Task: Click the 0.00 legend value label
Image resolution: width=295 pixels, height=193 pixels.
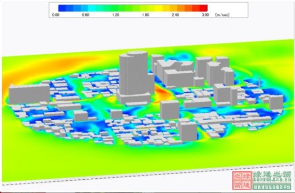Action: pos(56,15)
